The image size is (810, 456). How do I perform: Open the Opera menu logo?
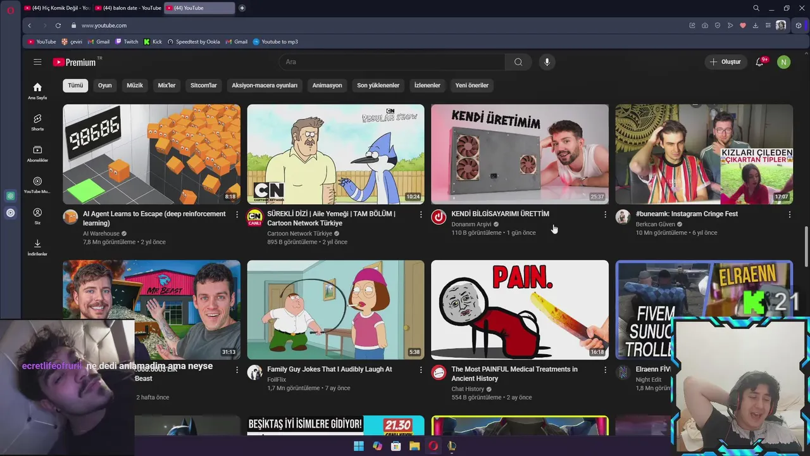10,10
